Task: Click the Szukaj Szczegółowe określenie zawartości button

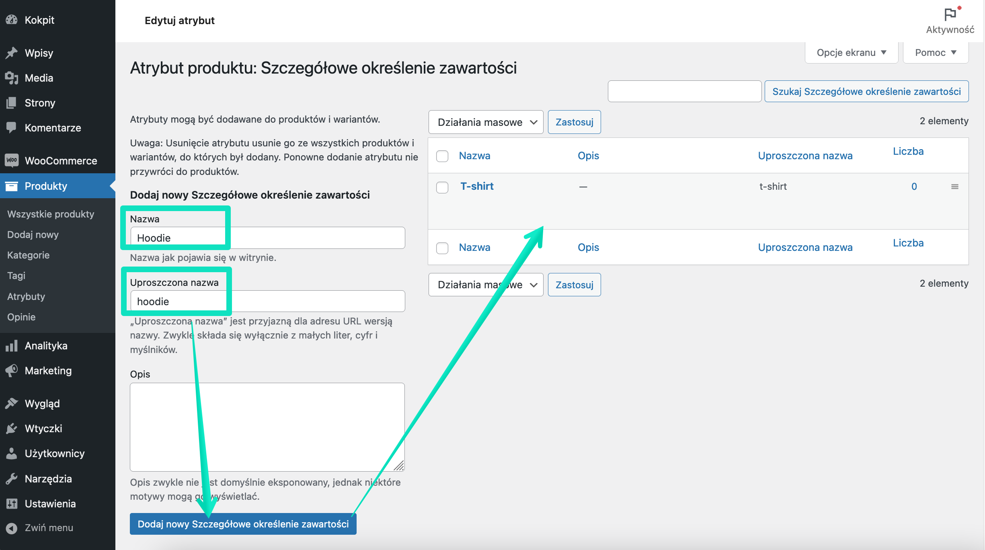Action: (866, 91)
